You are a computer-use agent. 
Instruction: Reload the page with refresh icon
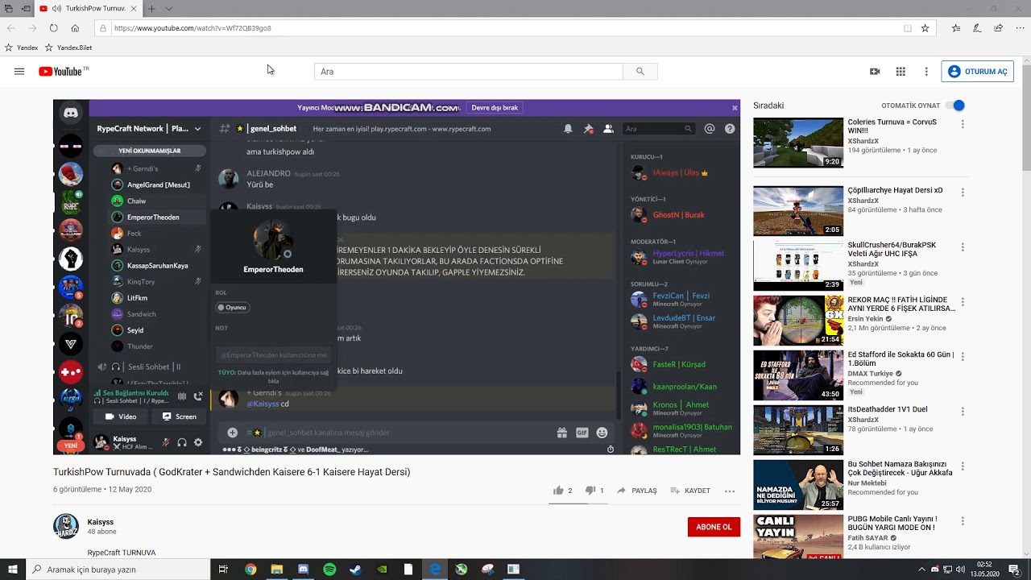pyautogui.click(x=53, y=28)
